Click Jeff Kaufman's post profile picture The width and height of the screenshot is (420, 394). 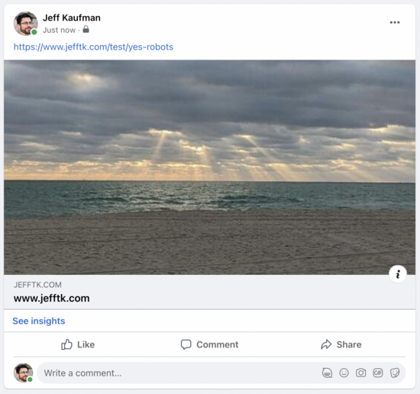pos(25,24)
